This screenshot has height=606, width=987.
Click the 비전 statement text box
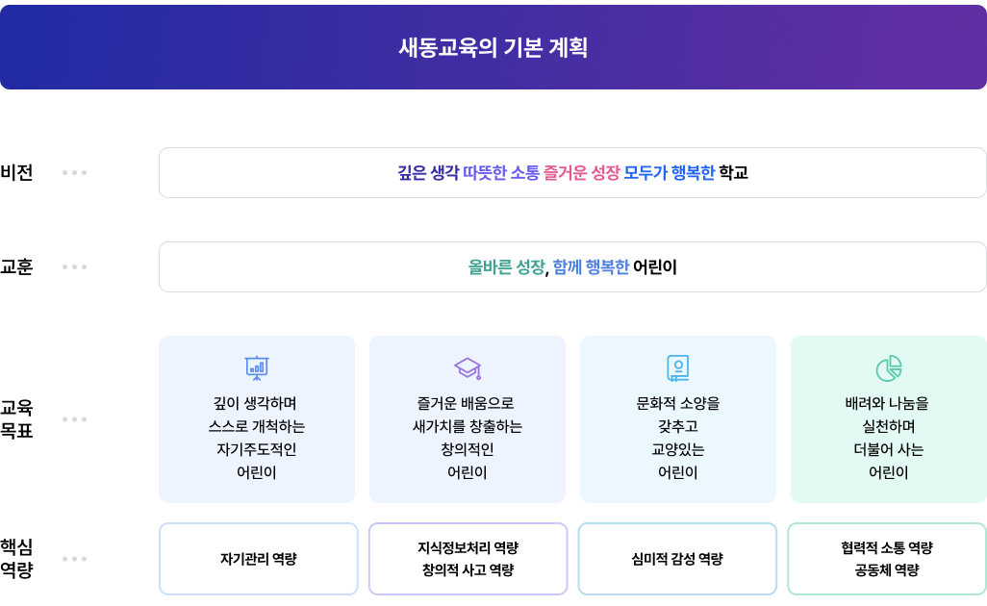(x=572, y=173)
